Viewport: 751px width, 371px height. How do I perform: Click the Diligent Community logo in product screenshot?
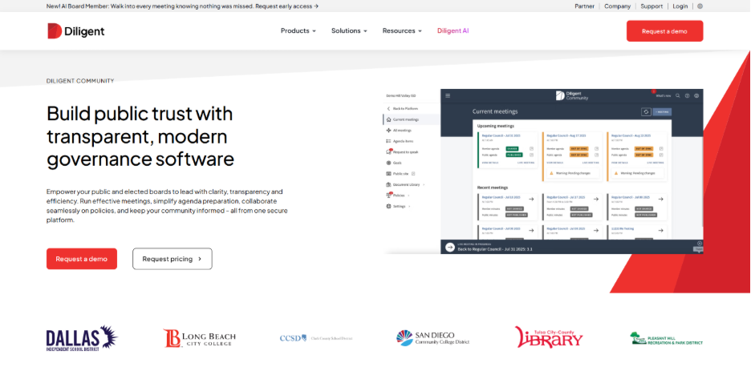pos(572,95)
